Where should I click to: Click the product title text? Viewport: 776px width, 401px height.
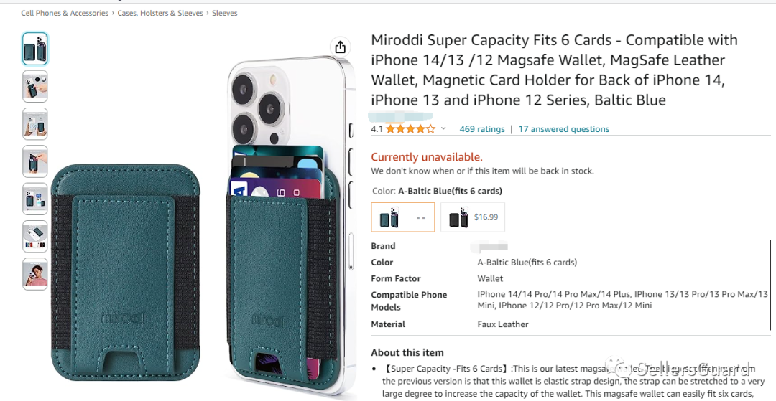coord(553,70)
